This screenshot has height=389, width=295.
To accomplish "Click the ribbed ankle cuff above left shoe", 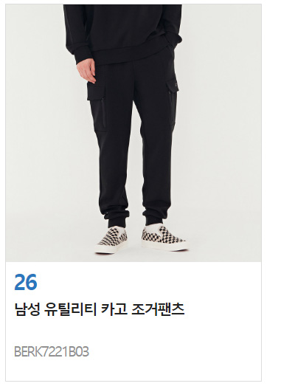I will point(118,219).
